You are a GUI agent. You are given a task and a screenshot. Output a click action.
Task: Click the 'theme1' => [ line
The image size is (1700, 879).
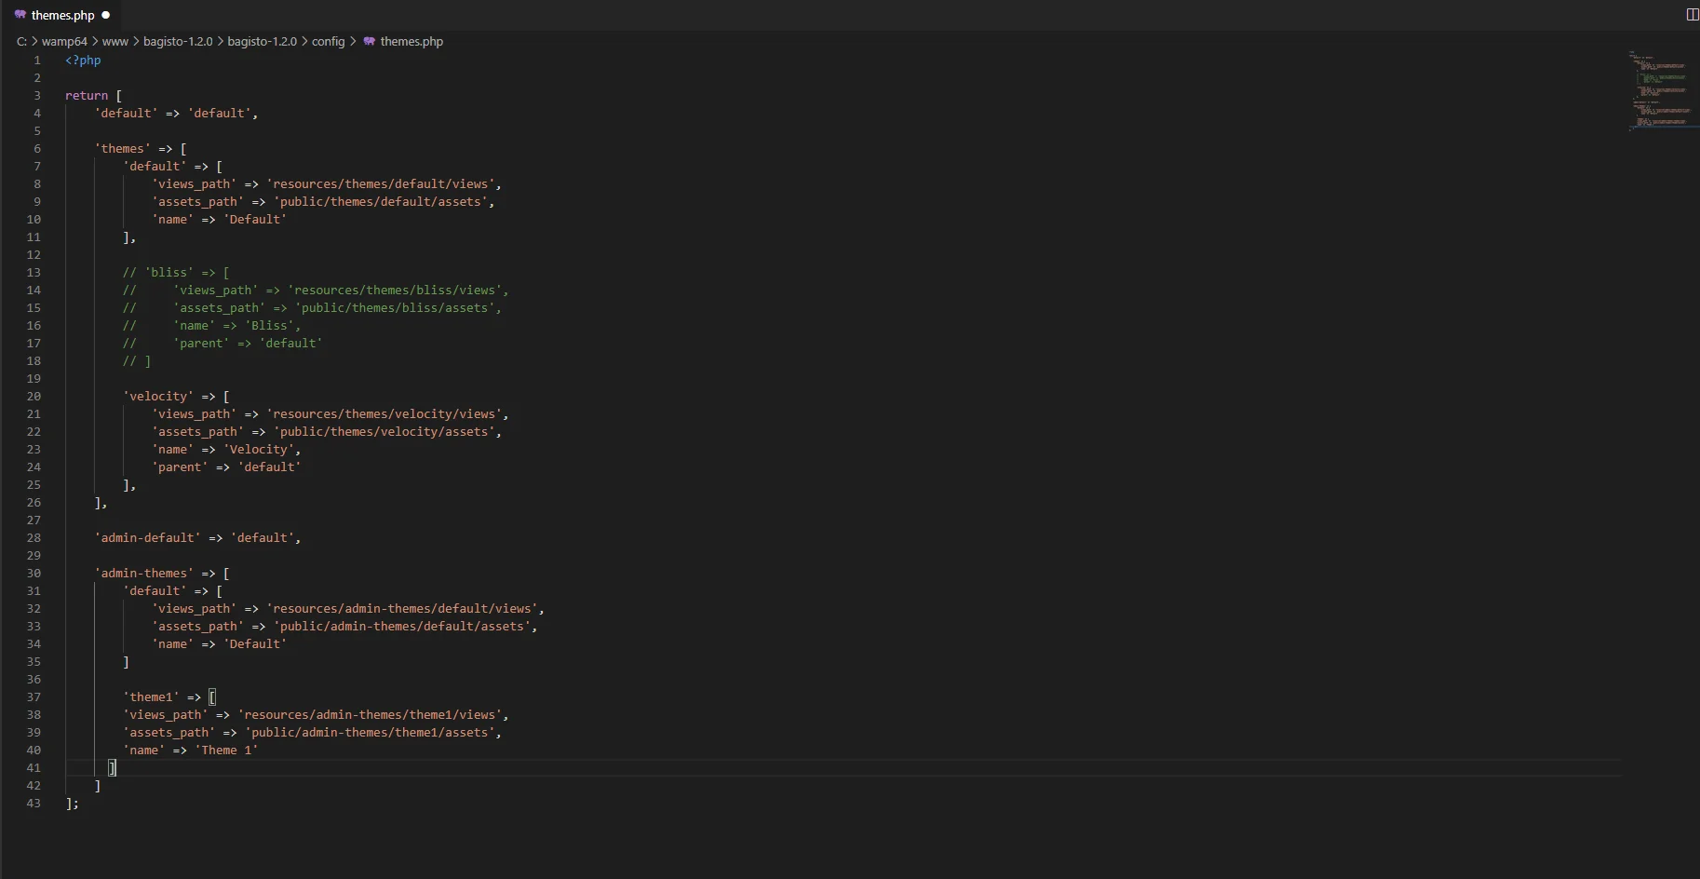coord(169,697)
